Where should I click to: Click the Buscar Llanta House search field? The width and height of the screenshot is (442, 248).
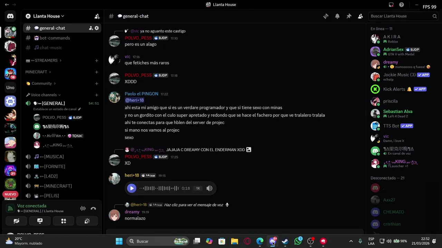point(401,16)
